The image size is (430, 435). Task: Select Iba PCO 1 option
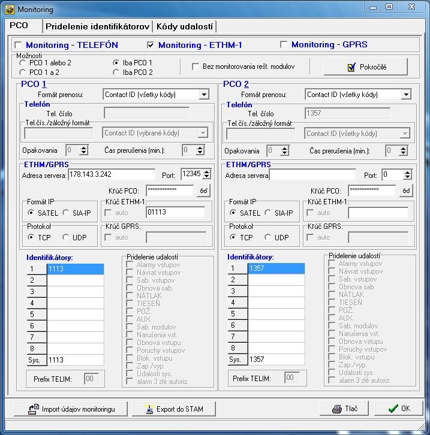click(116, 63)
